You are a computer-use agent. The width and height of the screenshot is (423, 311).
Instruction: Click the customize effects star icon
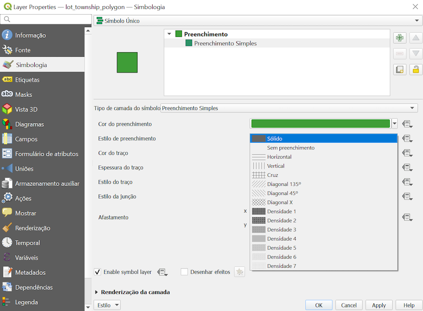click(x=240, y=271)
